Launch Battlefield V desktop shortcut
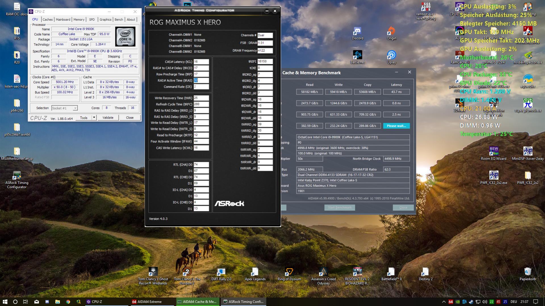This screenshot has width=545, height=306. point(391,275)
